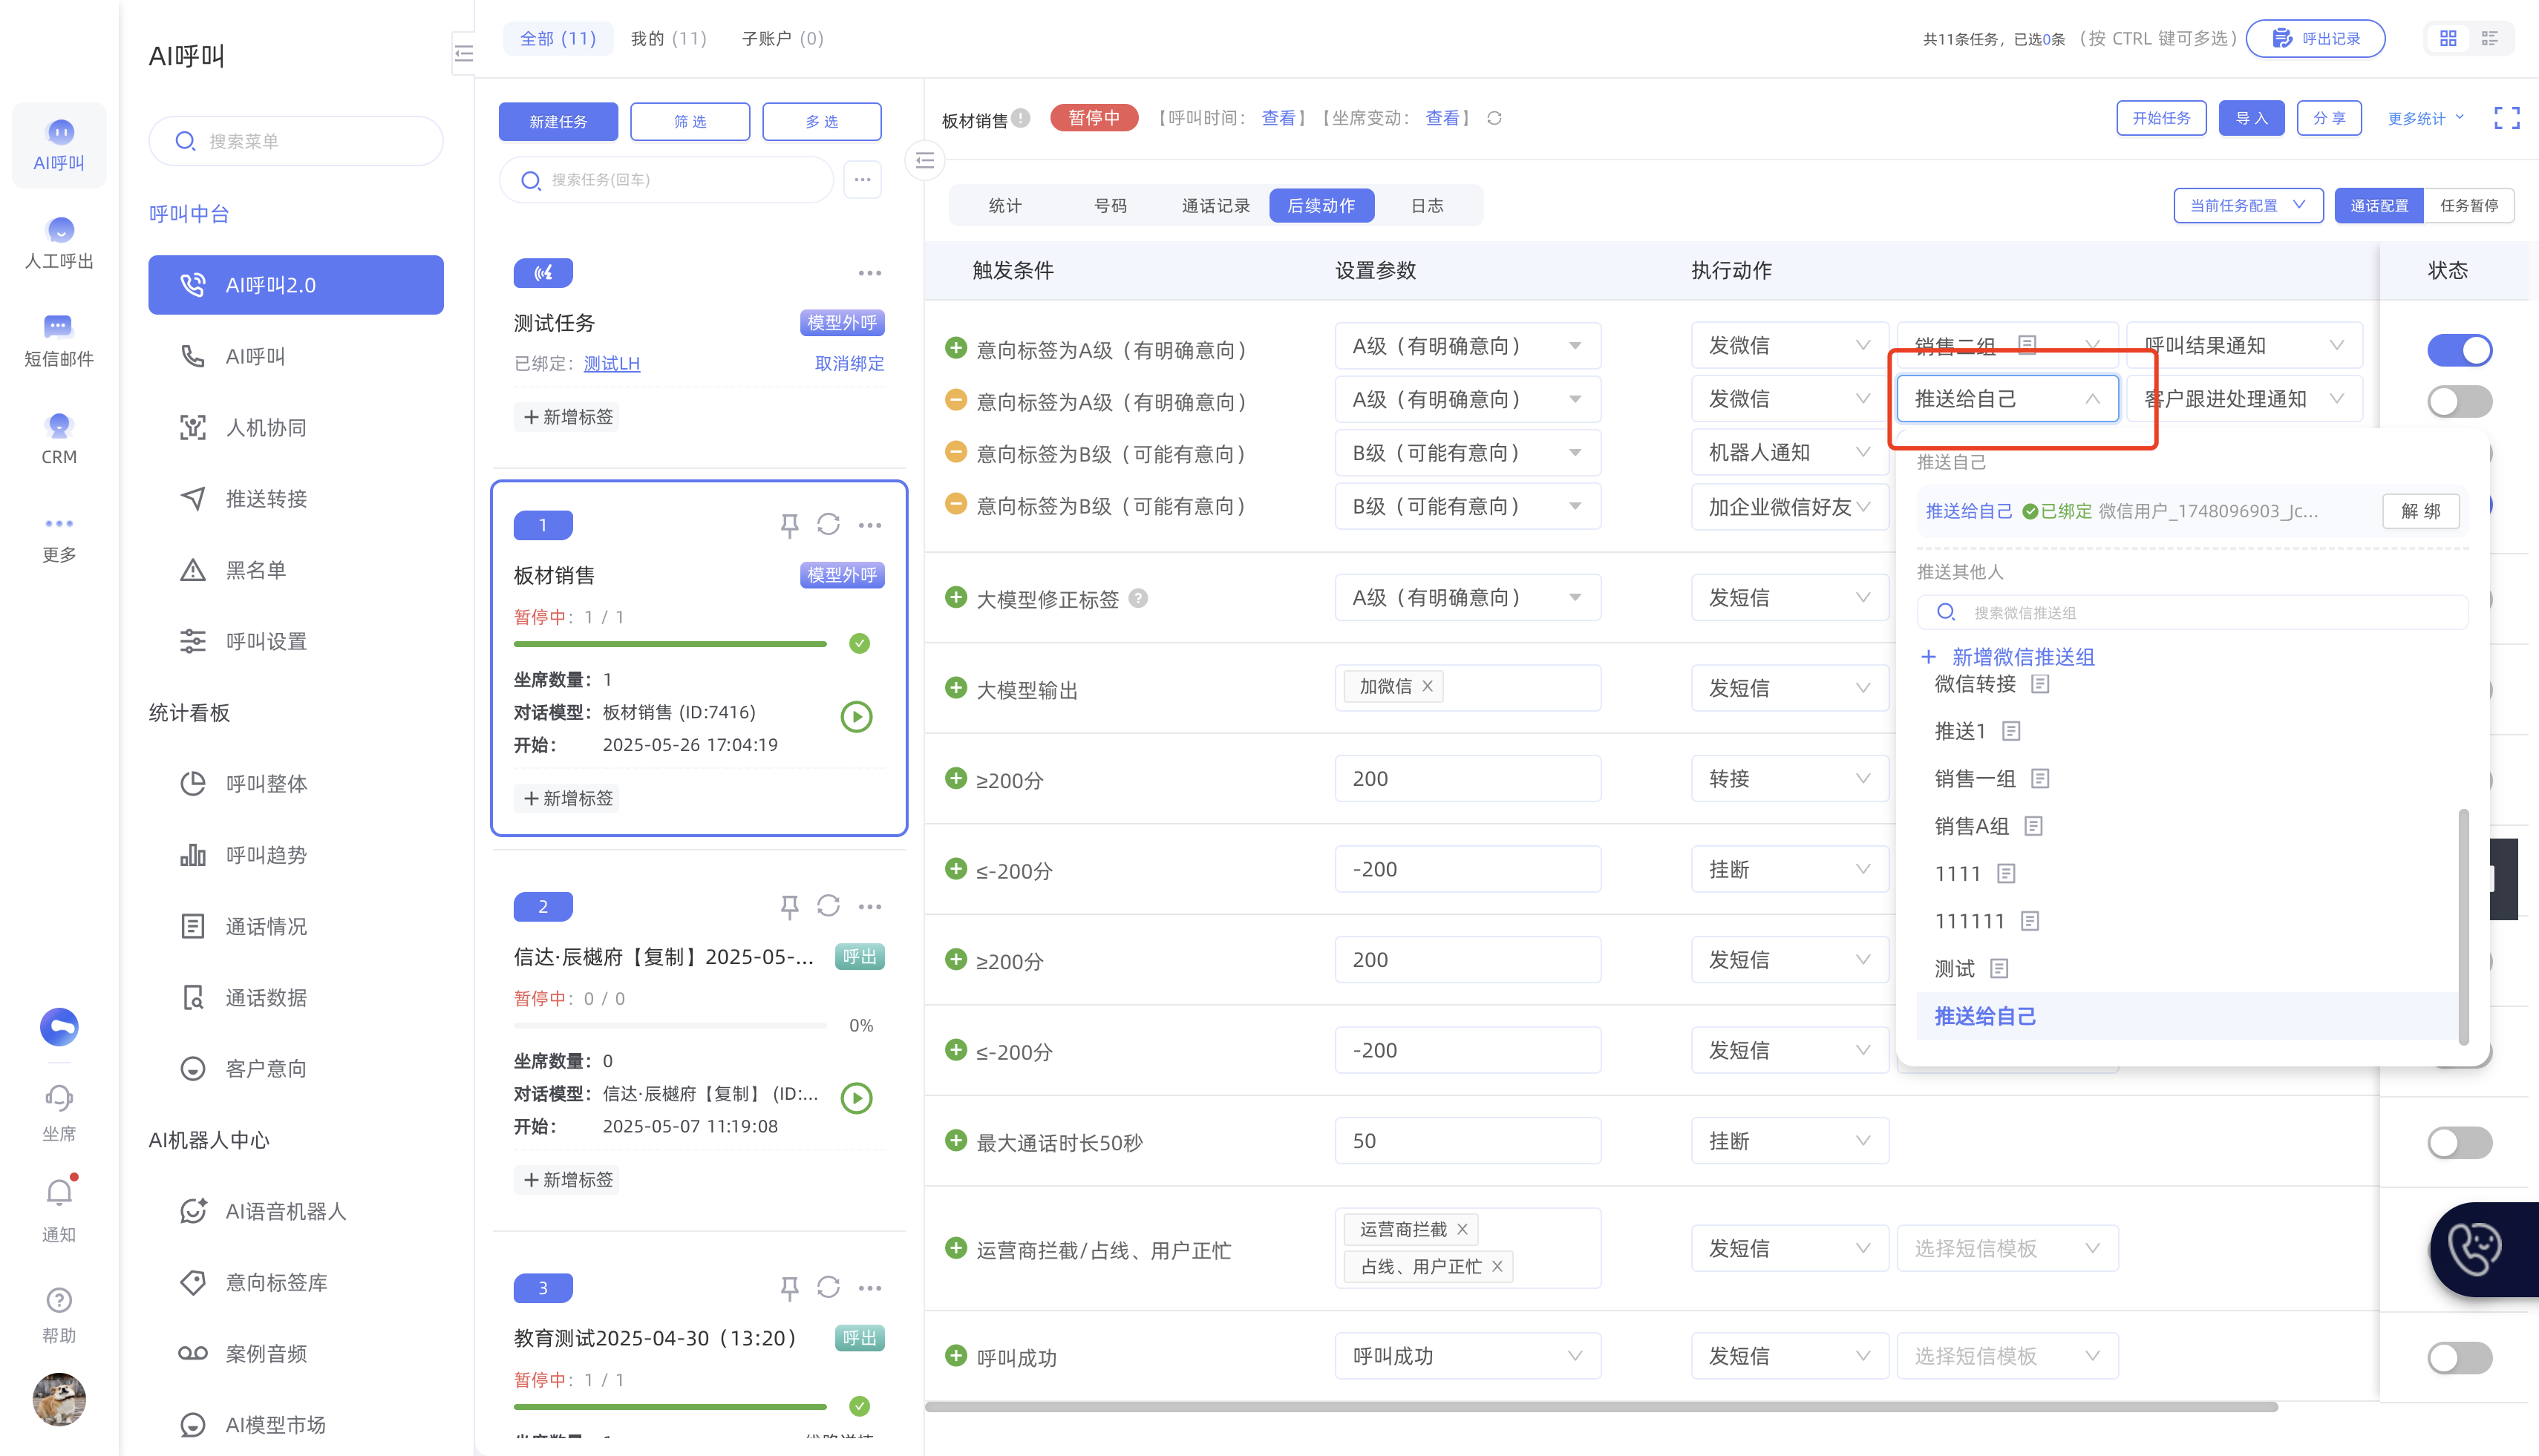
Task: Select 我的 (11) task filter tab
Action: (x=668, y=38)
